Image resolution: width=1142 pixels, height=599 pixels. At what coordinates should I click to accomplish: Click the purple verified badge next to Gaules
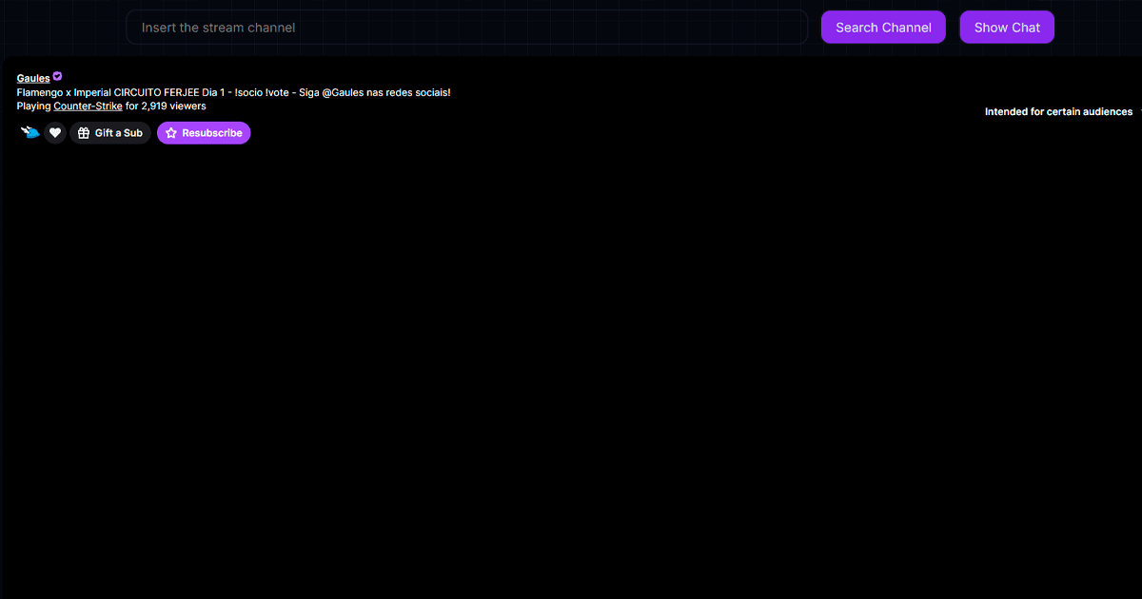57,77
